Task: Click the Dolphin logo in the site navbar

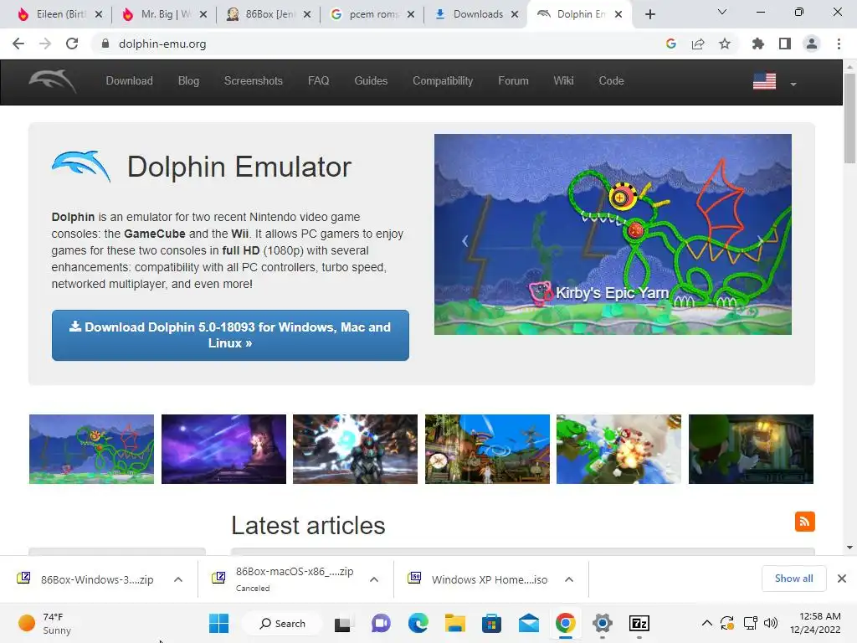Action: pos(53,81)
